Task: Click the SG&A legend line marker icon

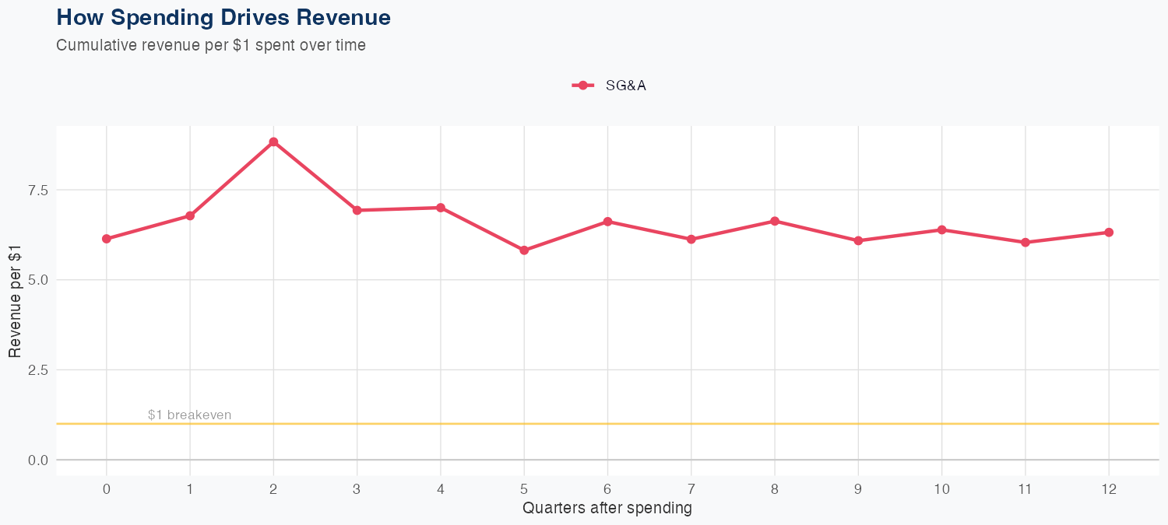Action: click(583, 86)
